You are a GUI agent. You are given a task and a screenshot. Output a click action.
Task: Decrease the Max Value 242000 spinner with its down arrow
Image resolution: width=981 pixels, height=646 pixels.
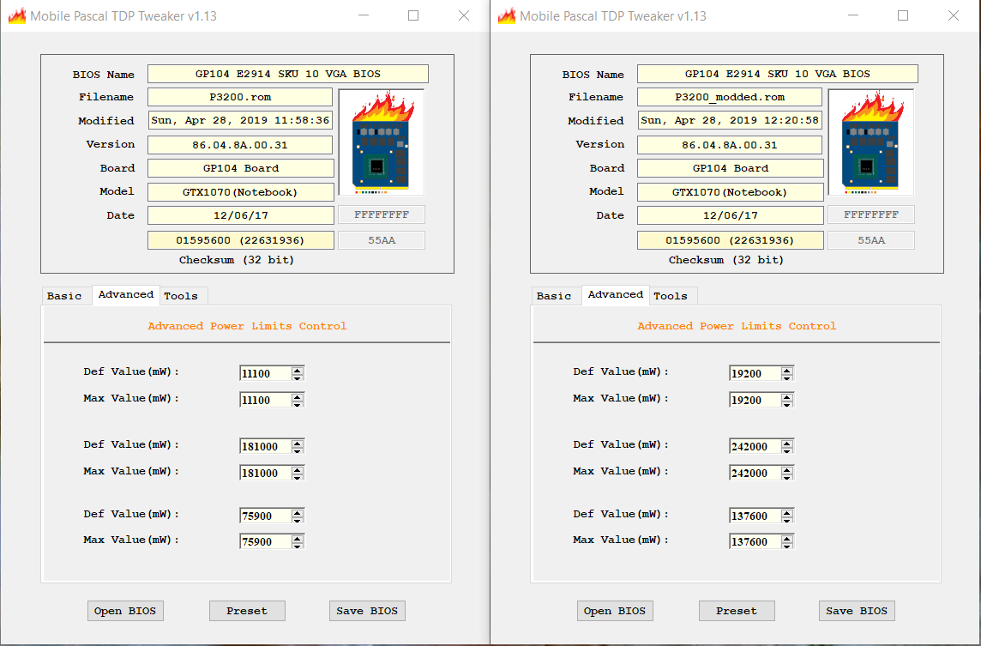[x=788, y=478]
